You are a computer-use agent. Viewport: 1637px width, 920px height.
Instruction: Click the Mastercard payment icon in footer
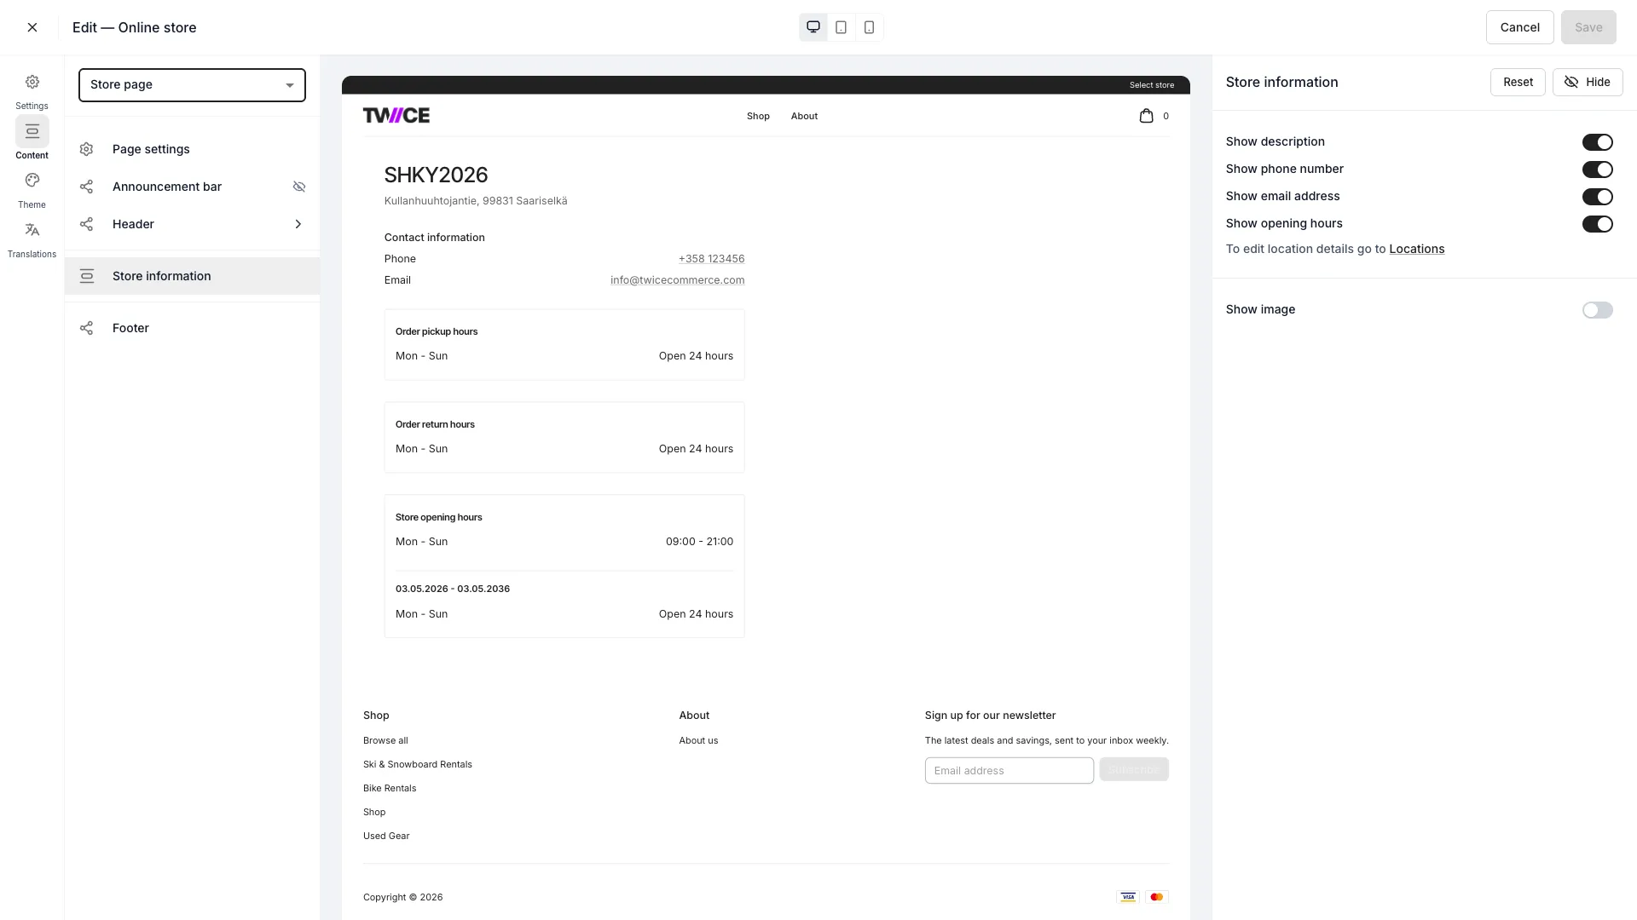tap(1157, 897)
